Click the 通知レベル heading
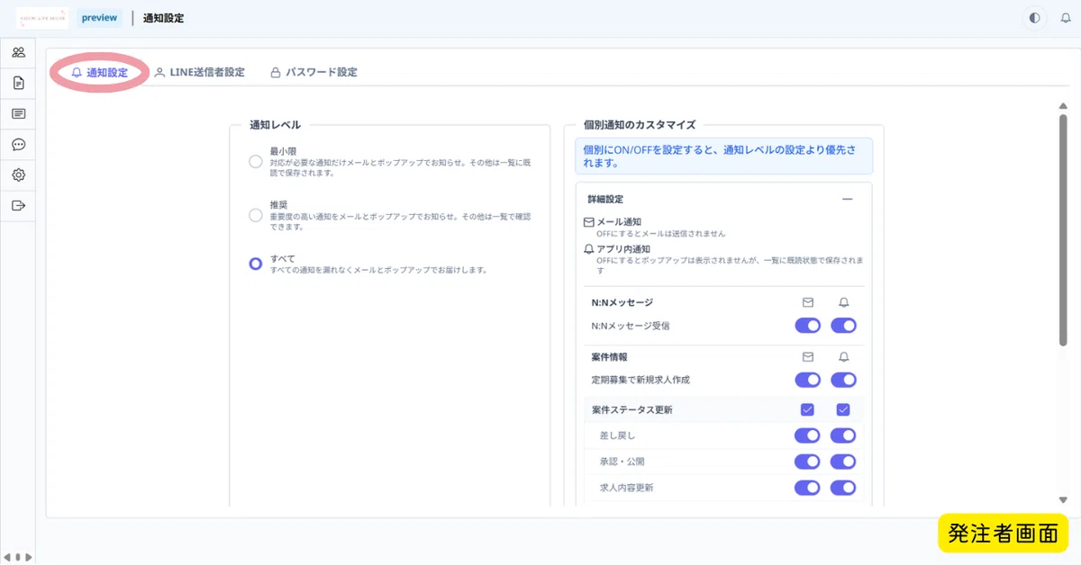Image resolution: width=1081 pixels, height=565 pixels. pos(275,125)
